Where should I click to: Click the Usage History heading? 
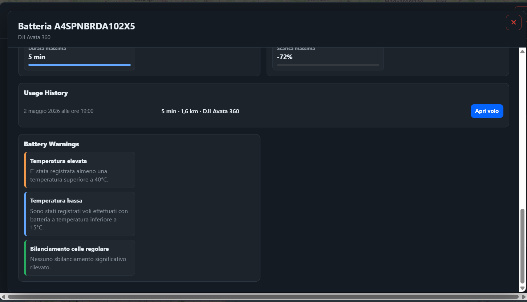coord(46,93)
